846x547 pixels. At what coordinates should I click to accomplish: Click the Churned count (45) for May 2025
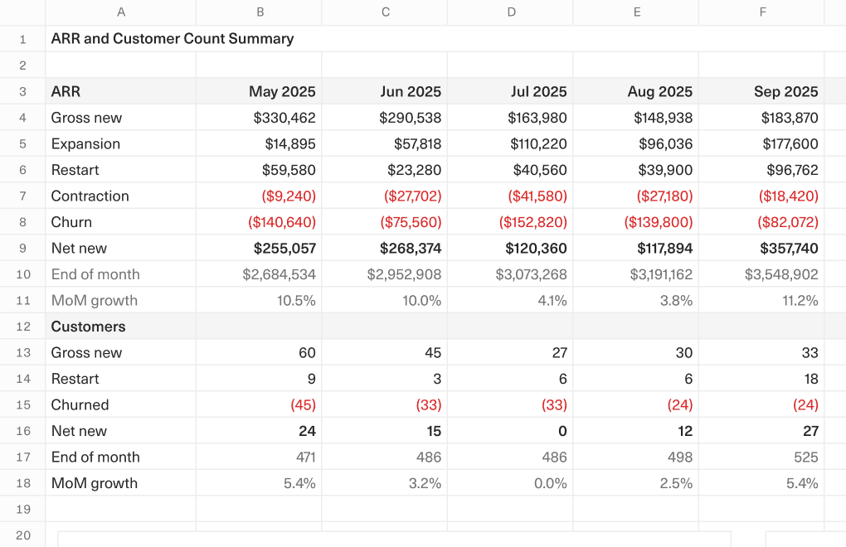point(260,404)
